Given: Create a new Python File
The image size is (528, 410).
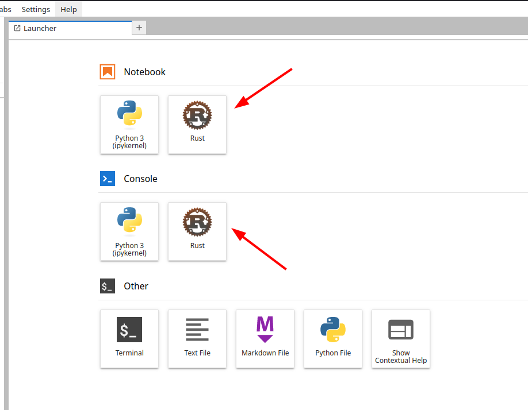Looking at the screenshot, I should pos(333,338).
